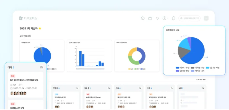Sort the 완료 column
The image size is (229, 110).
point(140,88)
